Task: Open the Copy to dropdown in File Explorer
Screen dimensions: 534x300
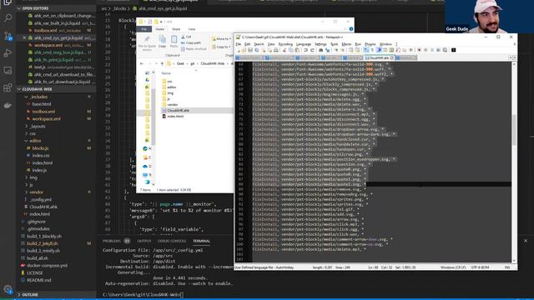Action: 220,47
